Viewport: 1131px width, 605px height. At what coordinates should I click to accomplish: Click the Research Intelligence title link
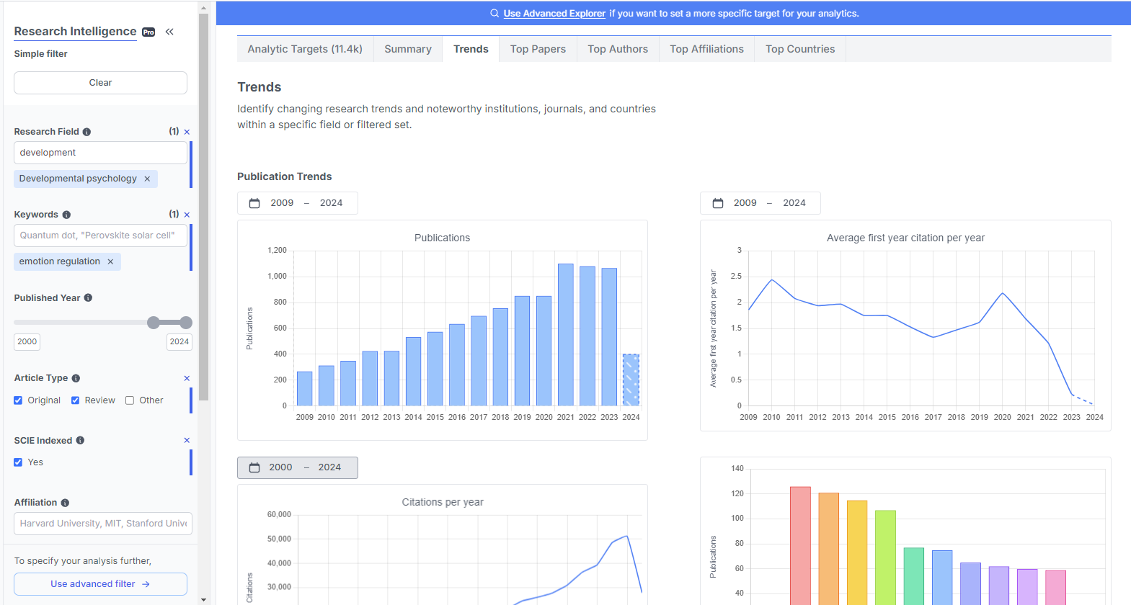click(x=75, y=32)
